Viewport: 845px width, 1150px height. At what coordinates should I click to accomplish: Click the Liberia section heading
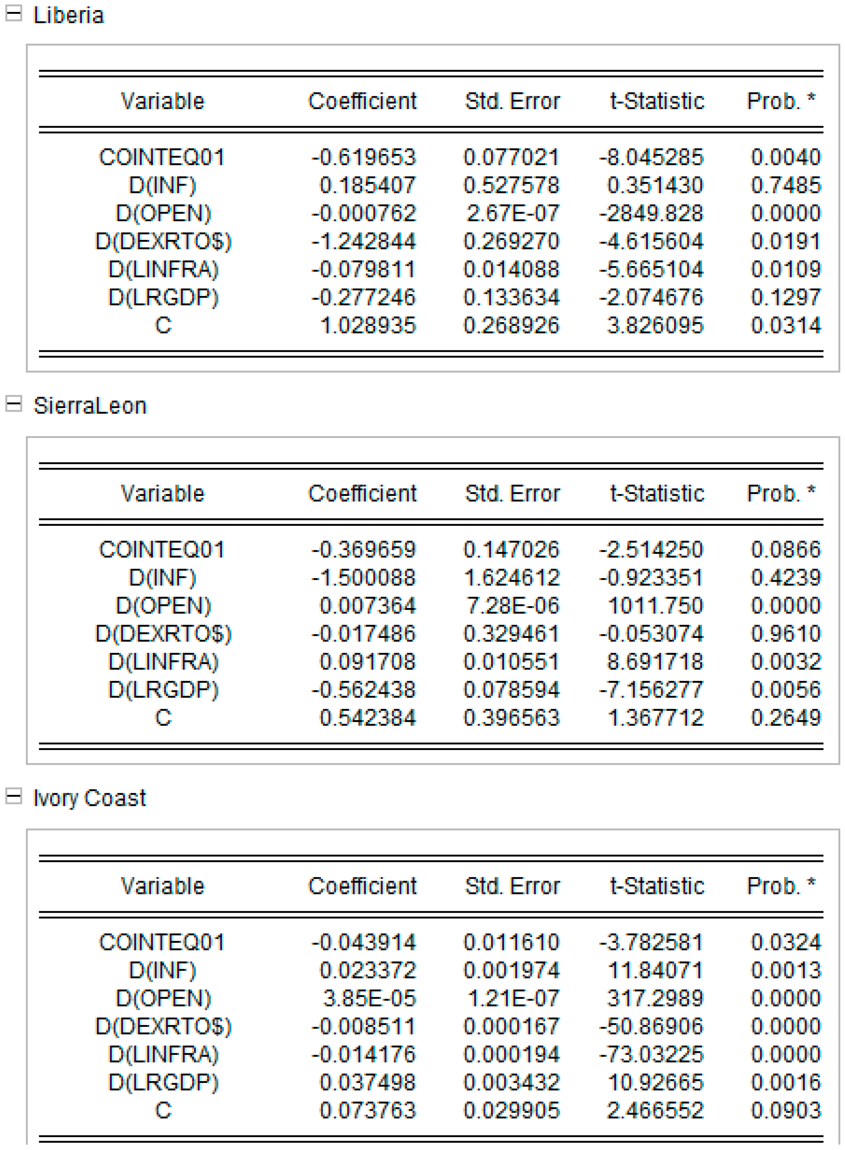pos(68,15)
